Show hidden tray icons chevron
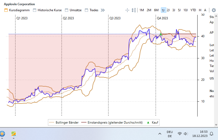This screenshot has height=140, width=218. coord(160,134)
